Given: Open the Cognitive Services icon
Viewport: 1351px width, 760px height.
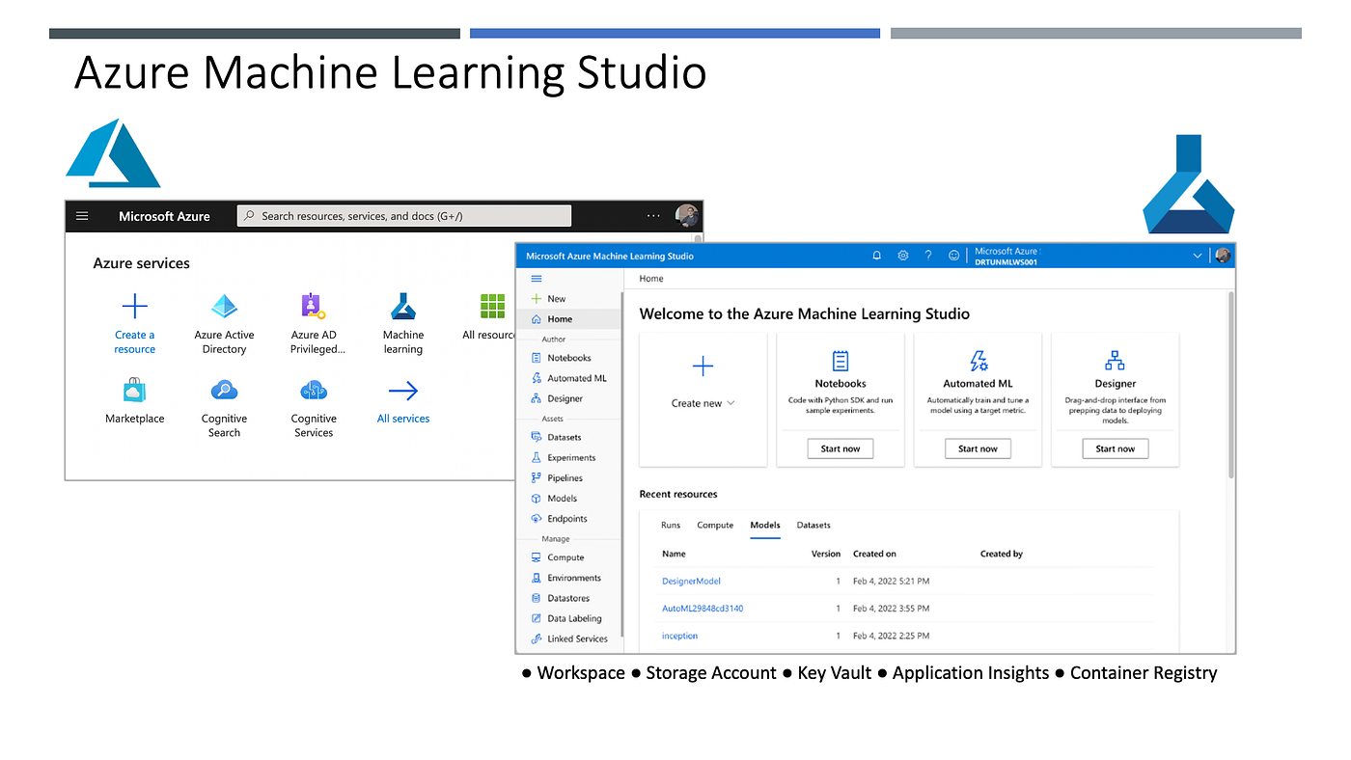Looking at the screenshot, I should tap(314, 391).
